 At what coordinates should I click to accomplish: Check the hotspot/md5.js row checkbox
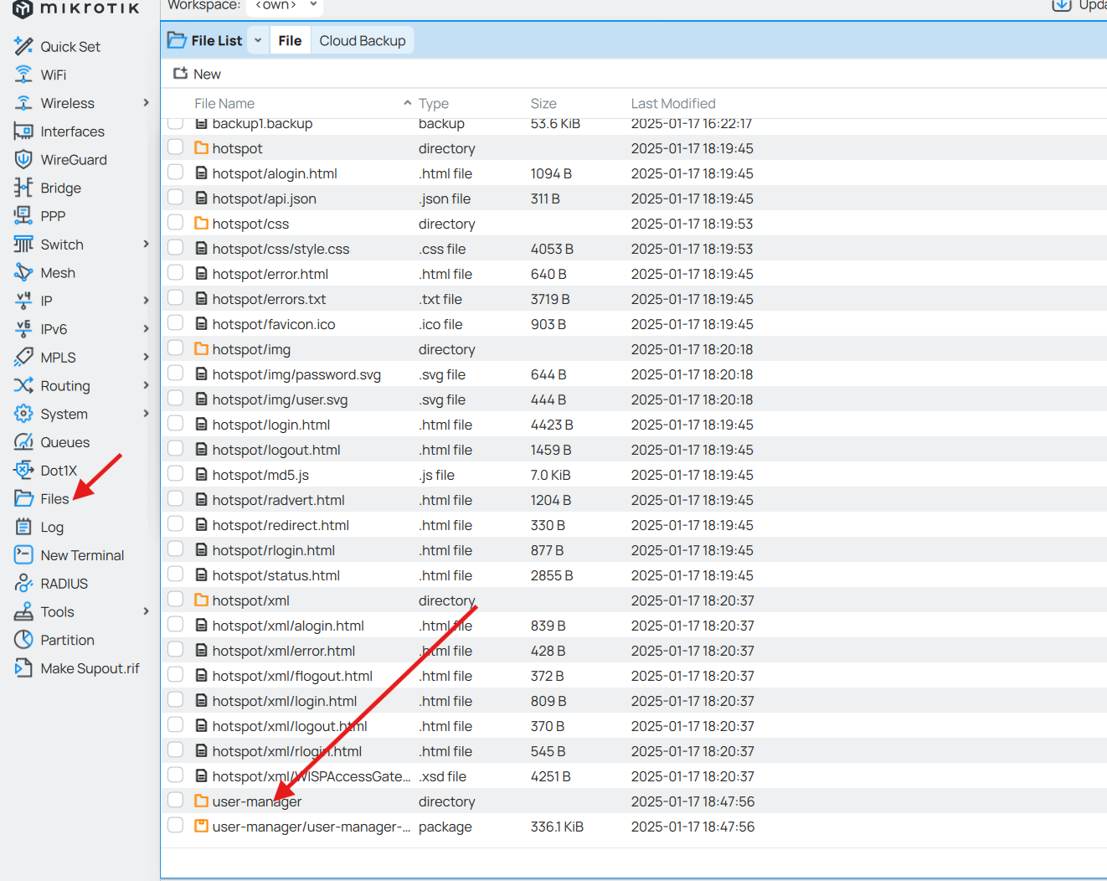175,474
